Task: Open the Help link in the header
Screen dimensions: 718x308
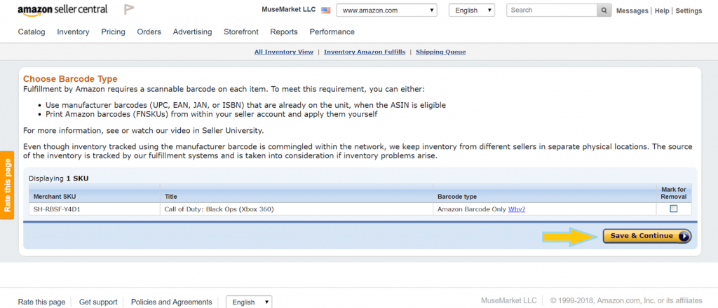Action: (x=662, y=10)
